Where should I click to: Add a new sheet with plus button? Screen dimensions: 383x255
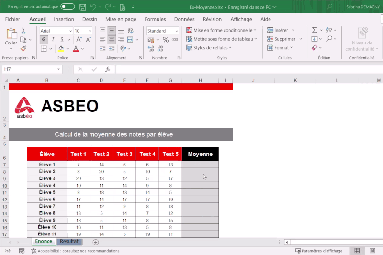(x=96, y=242)
